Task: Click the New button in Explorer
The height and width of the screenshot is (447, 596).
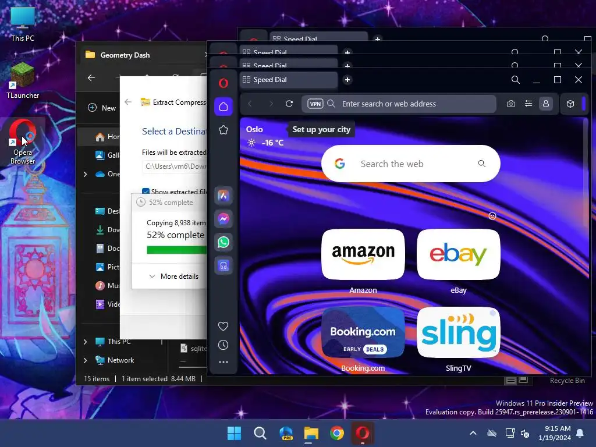Action: pyautogui.click(x=102, y=108)
